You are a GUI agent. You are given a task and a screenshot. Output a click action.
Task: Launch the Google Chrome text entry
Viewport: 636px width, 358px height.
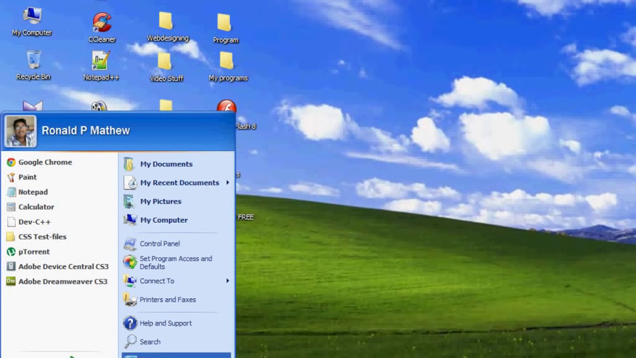coord(45,162)
